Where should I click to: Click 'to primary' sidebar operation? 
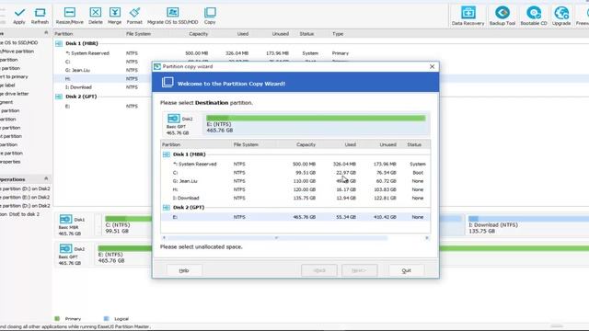click(x=15, y=76)
